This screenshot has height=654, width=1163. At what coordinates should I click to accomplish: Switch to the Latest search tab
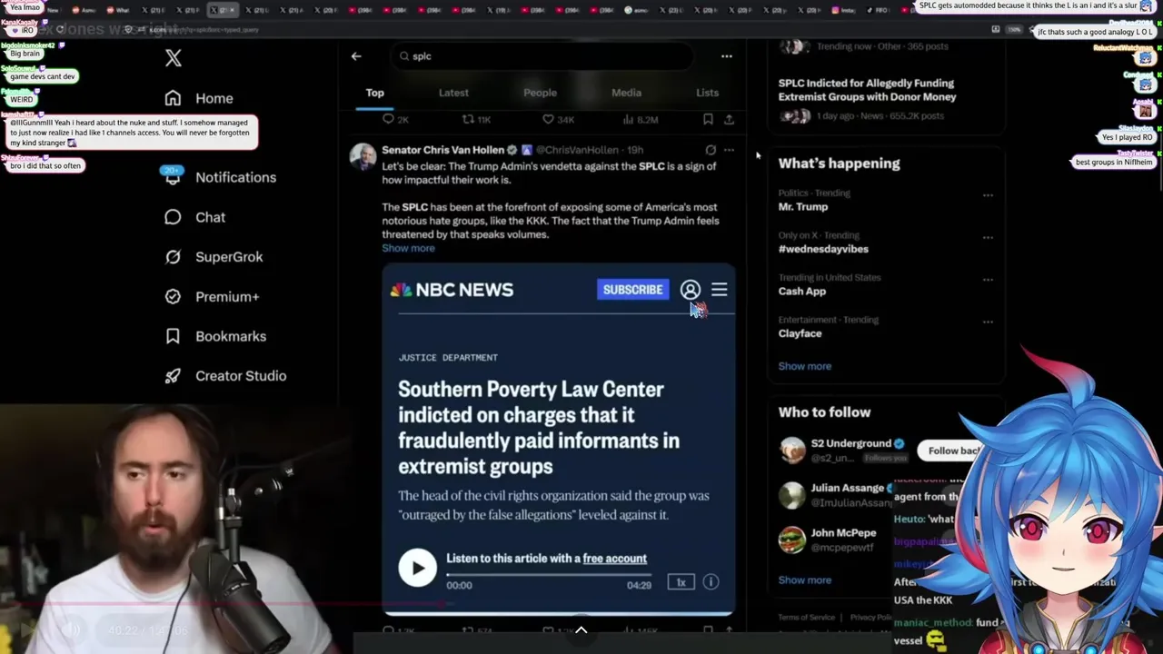point(453,93)
